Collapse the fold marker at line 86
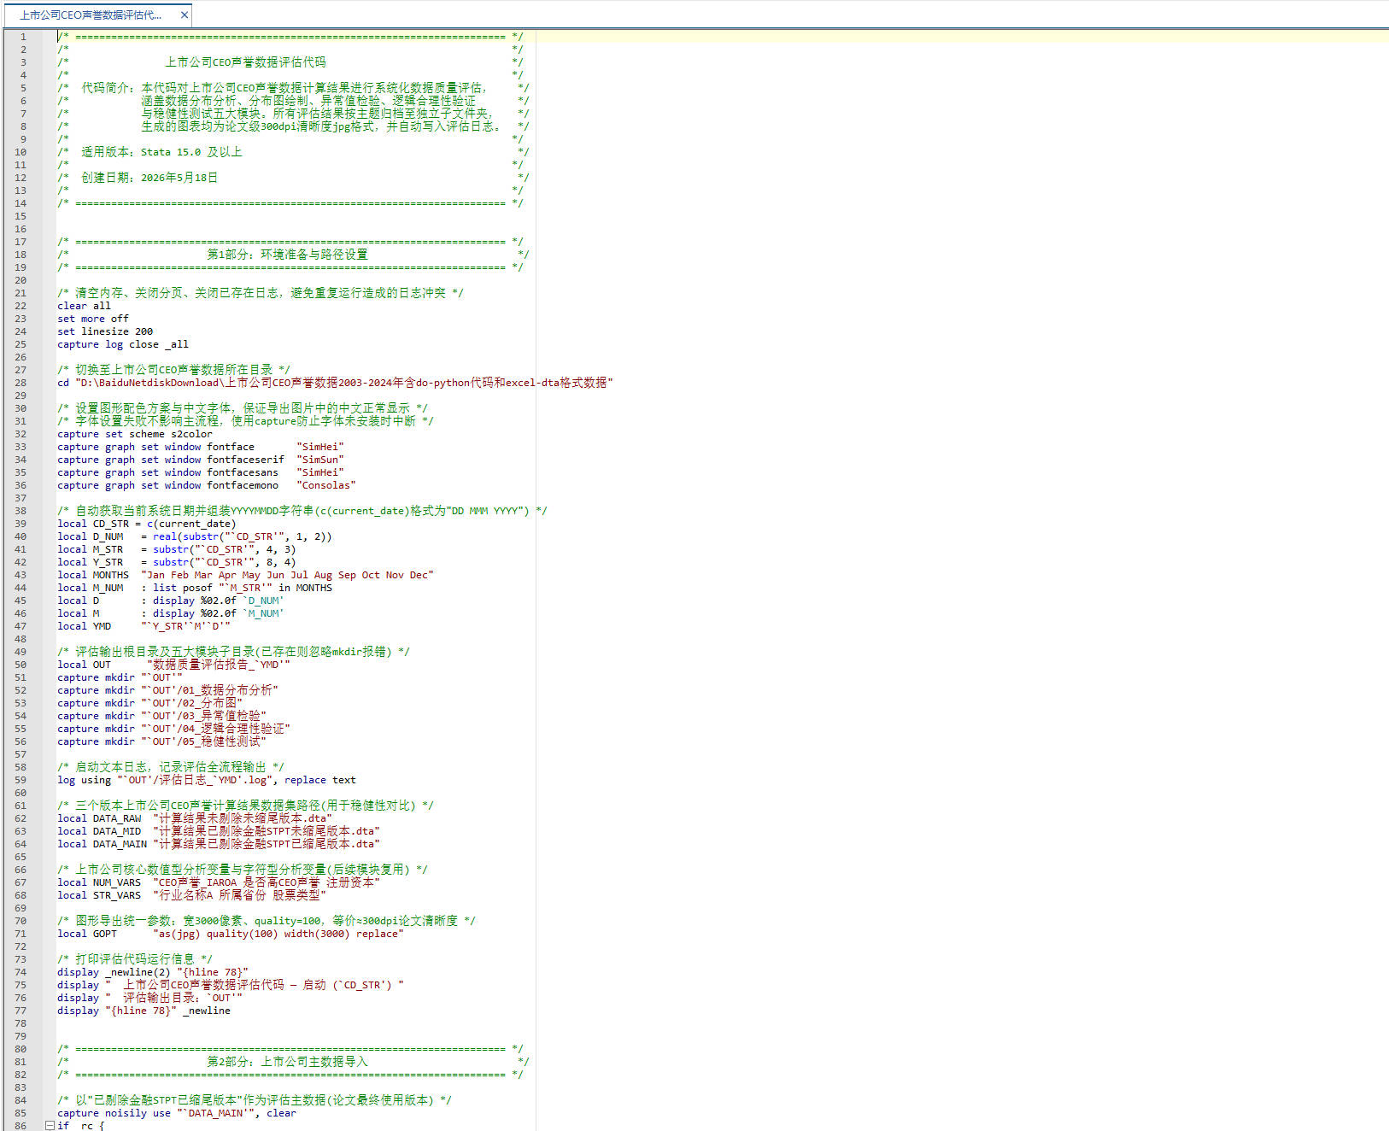1389x1131 pixels. (x=50, y=1126)
